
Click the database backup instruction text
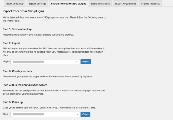(38, 35)
